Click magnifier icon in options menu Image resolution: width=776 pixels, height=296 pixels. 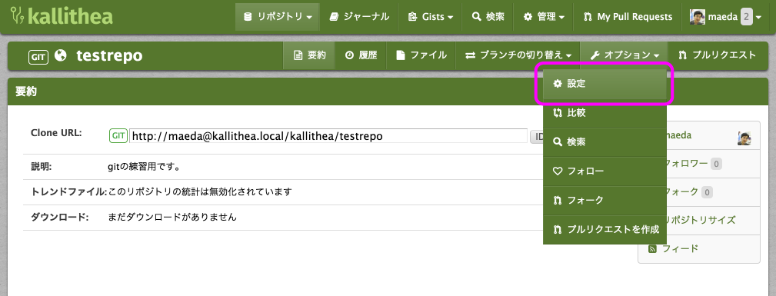click(558, 142)
